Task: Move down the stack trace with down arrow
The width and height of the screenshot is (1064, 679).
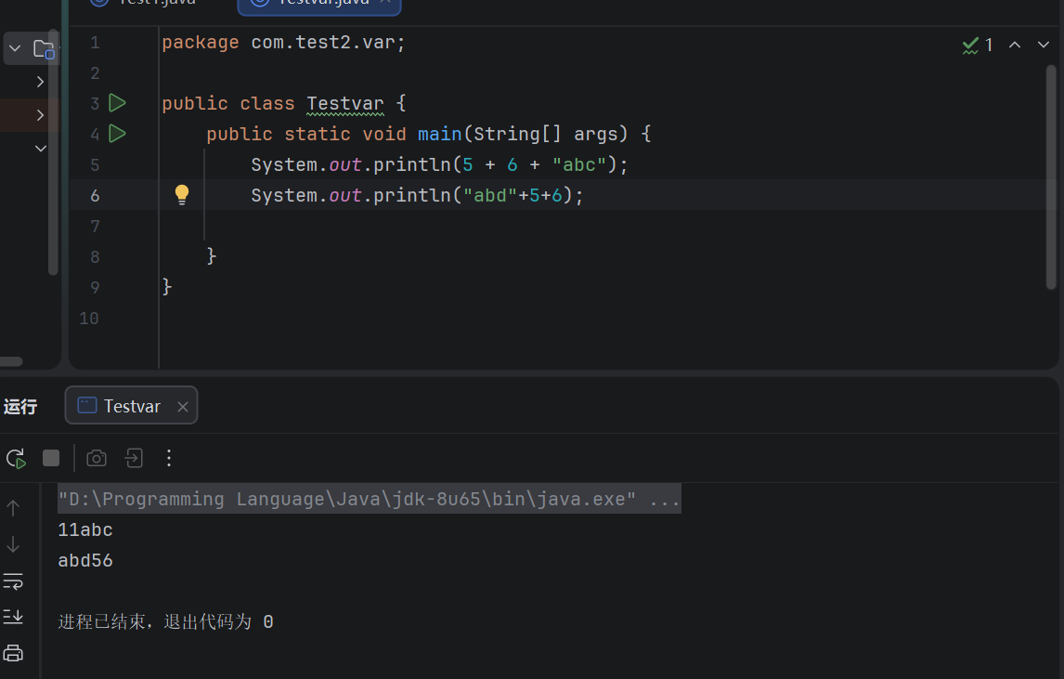Action: pyautogui.click(x=13, y=544)
